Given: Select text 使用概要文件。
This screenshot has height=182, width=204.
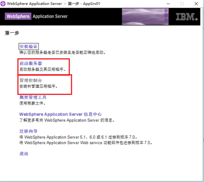Looking at the screenshot, I should [32, 103].
